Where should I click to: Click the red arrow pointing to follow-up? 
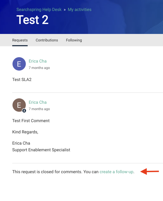click(150, 171)
